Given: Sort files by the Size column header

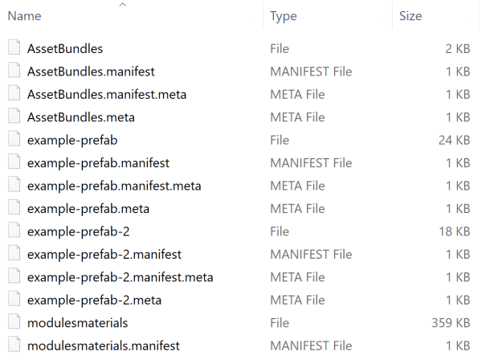Looking at the screenshot, I should tap(411, 16).
